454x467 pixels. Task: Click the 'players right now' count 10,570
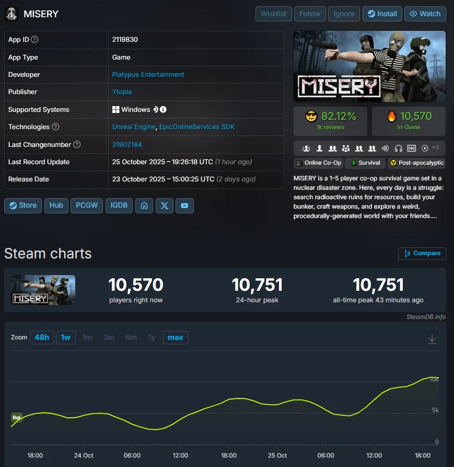(x=136, y=284)
